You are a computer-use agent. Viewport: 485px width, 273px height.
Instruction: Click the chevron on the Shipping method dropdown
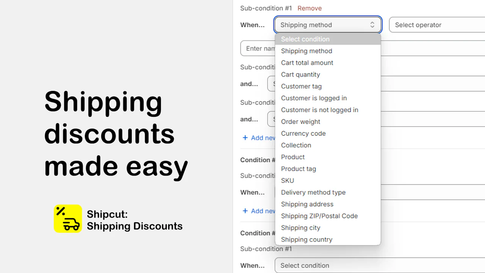click(x=372, y=24)
